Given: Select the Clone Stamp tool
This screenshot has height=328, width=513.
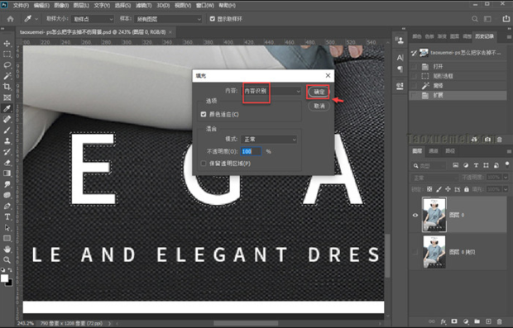Looking at the screenshot, I should (x=7, y=140).
